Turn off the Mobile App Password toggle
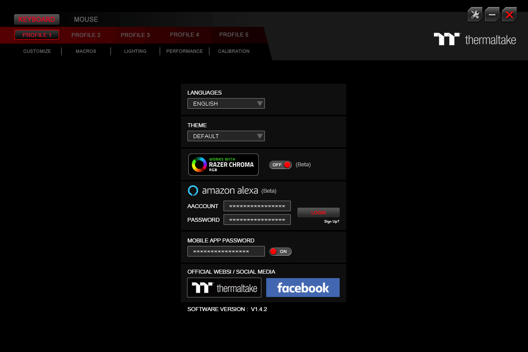The width and height of the screenshot is (528, 352). click(x=280, y=252)
